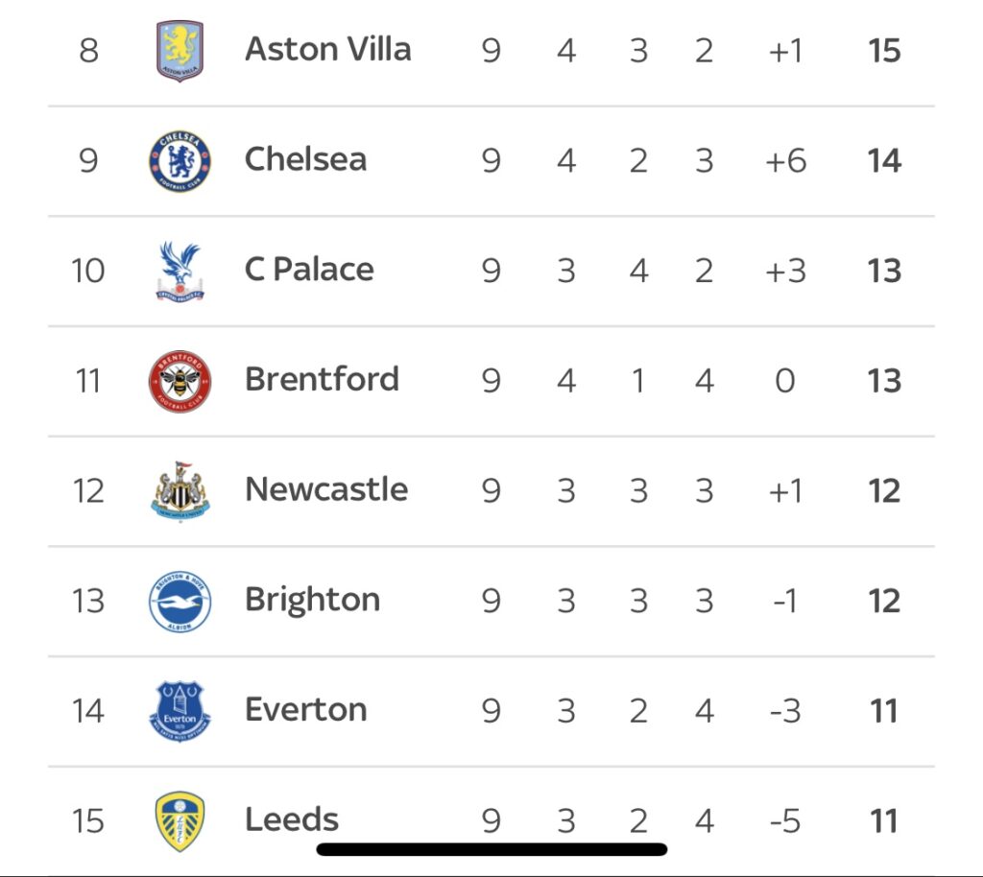Open Chelsea team page link
This screenshot has width=983, height=877.
click(305, 159)
